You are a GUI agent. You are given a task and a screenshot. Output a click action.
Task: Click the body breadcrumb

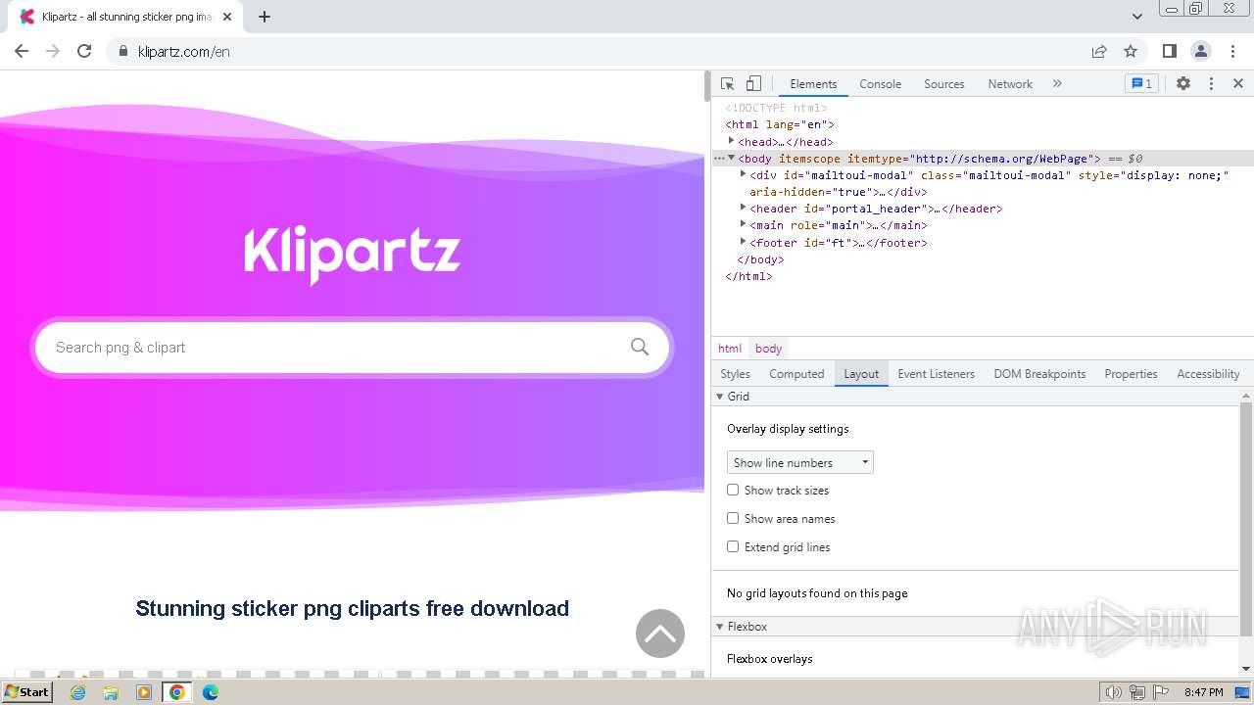tap(768, 349)
